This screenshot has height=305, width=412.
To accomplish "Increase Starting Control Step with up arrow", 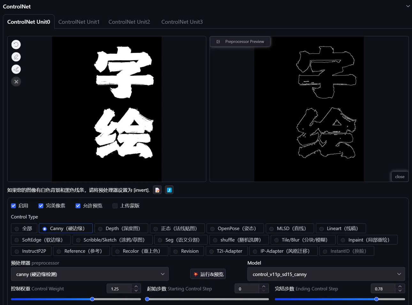I will [x=264, y=287].
